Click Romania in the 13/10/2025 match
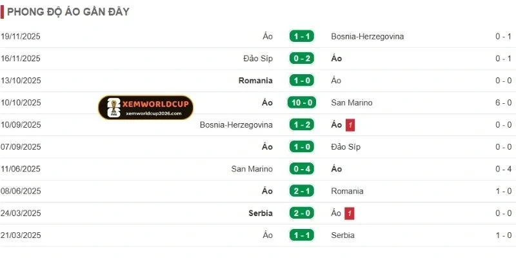 coord(255,81)
